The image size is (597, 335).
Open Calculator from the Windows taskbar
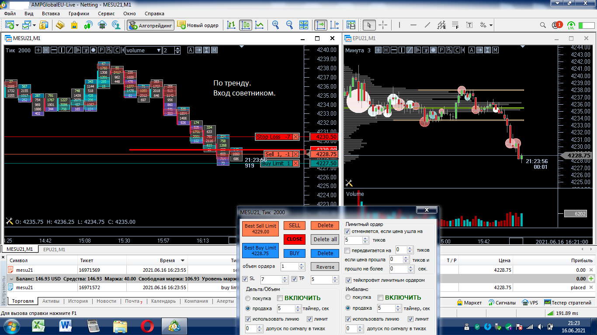[94, 326]
